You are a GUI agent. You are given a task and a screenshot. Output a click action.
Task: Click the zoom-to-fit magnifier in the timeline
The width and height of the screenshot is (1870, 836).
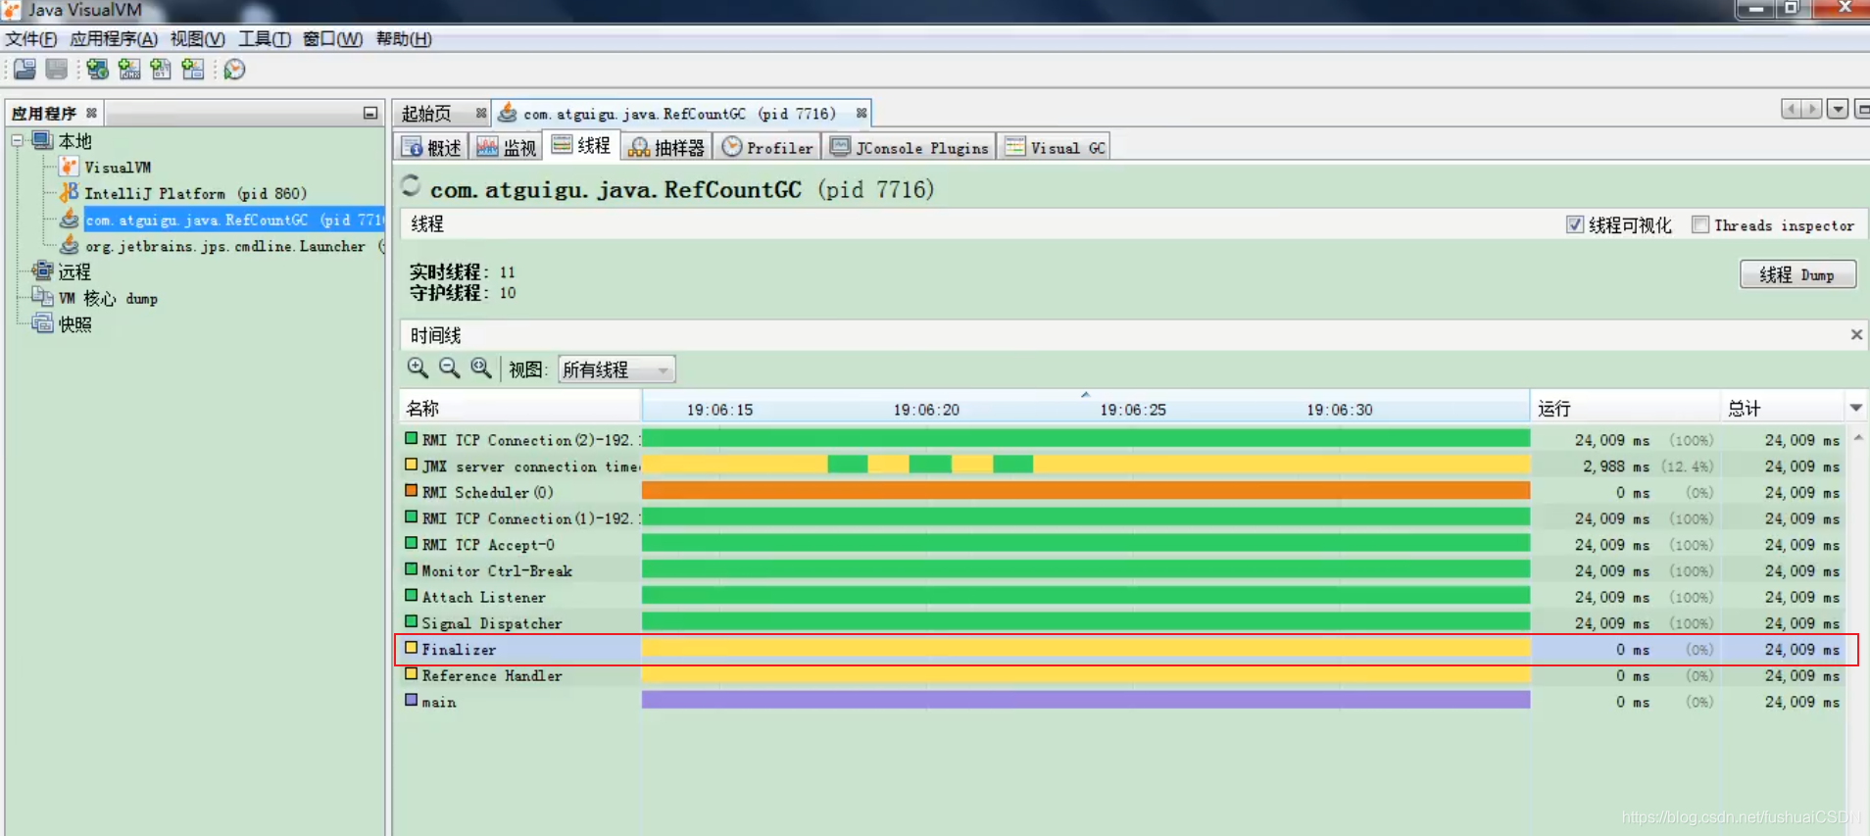point(480,369)
